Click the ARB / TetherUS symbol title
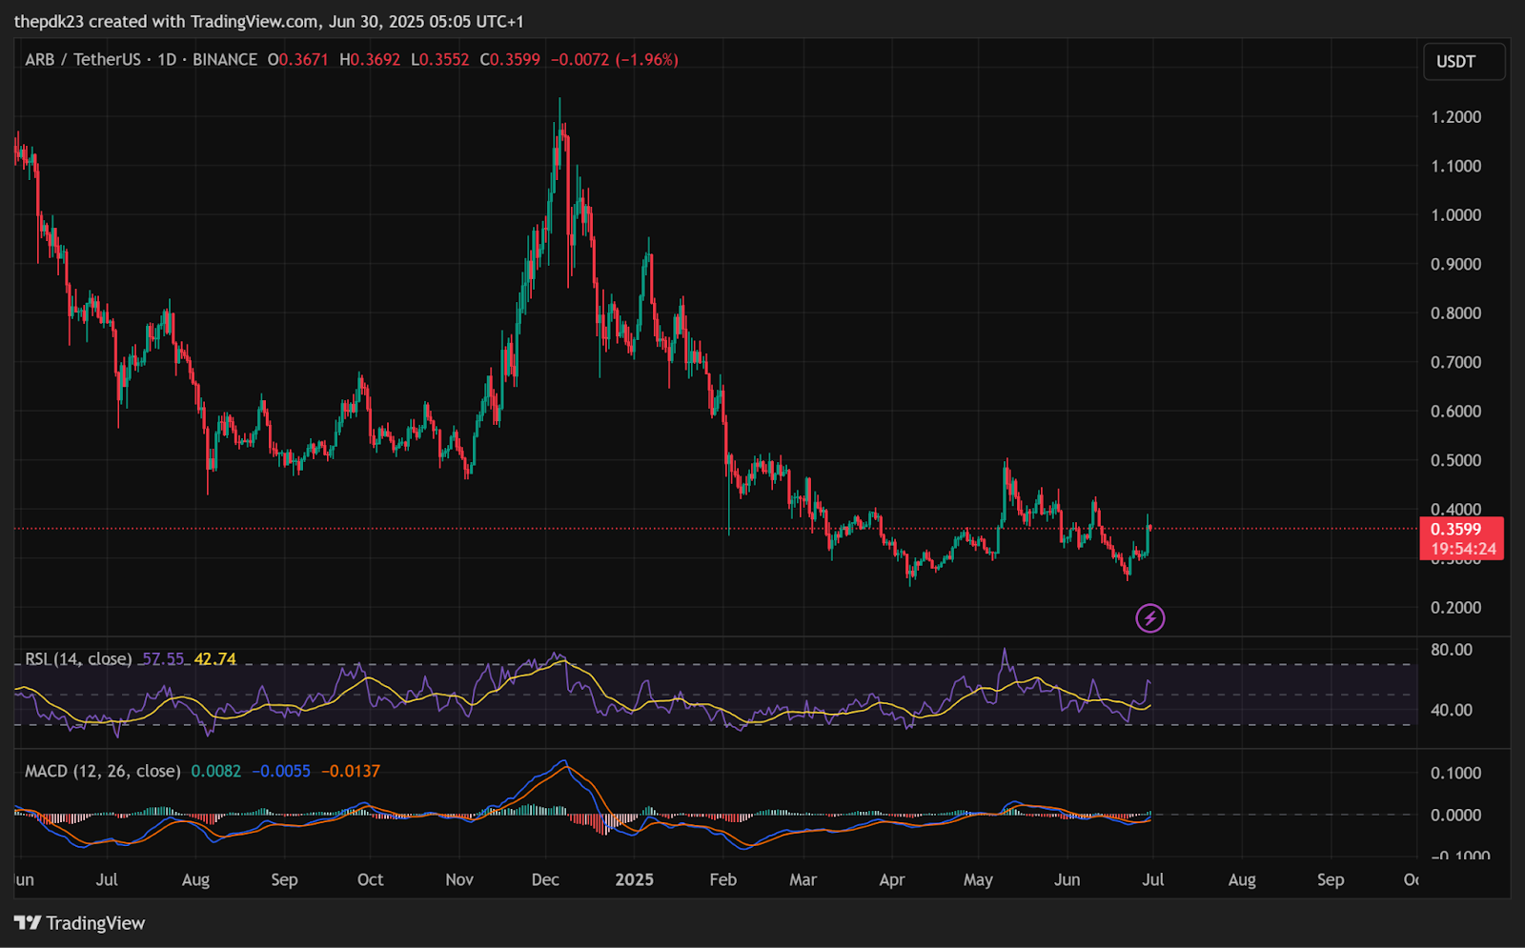 pyautogui.click(x=83, y=59)
